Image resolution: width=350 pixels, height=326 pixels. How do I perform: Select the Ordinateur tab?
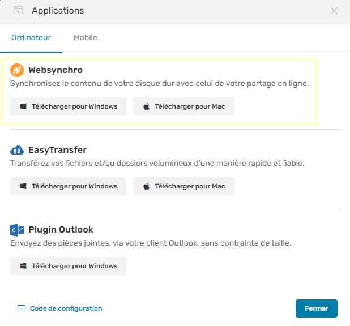point(31,37)
